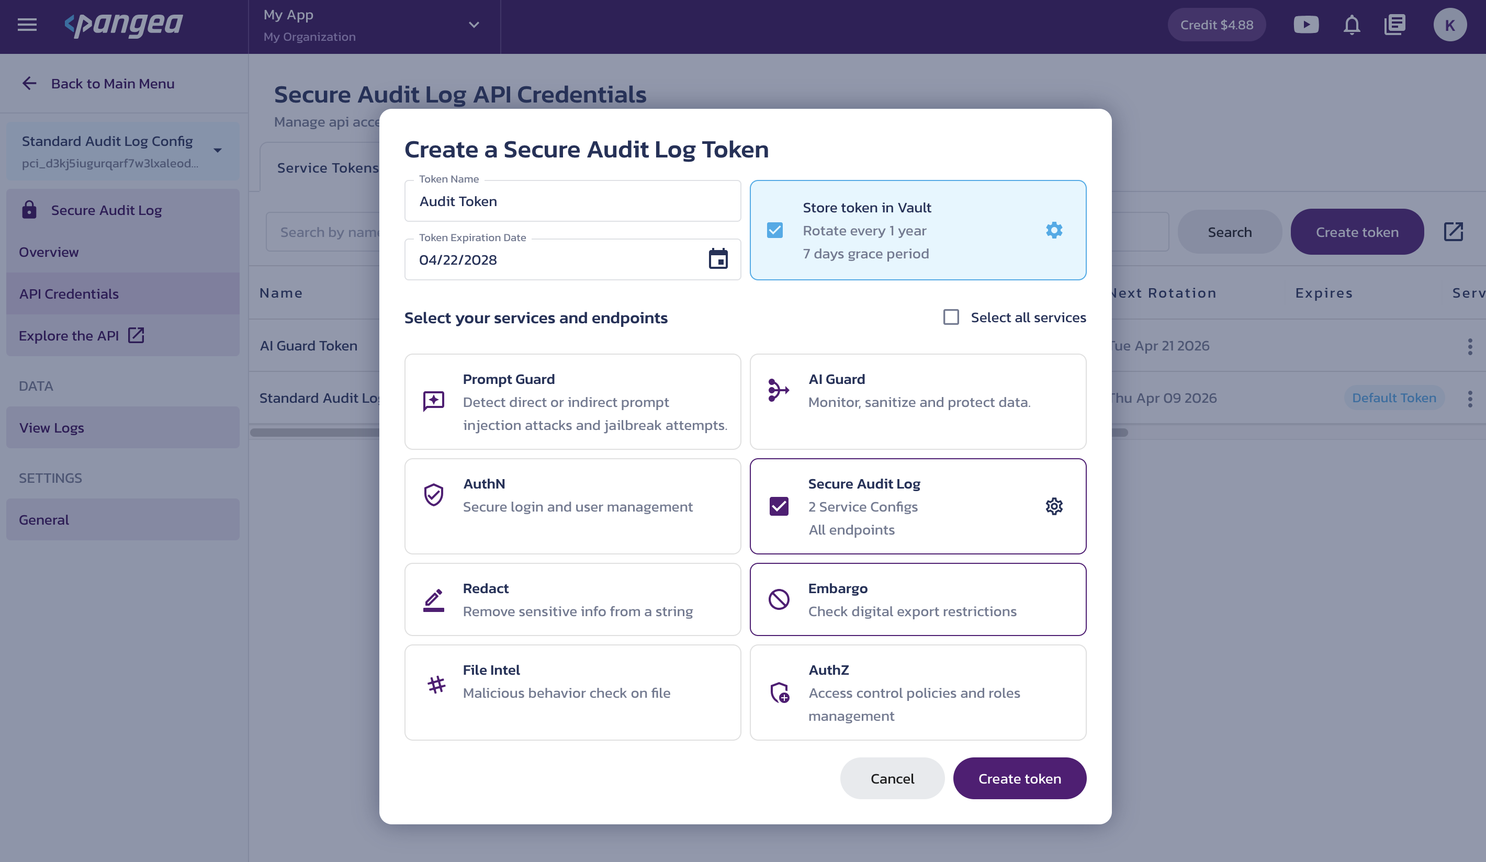The image size is (1486, 862).
Task: Open the documentation library icon
Action: 1394,25
